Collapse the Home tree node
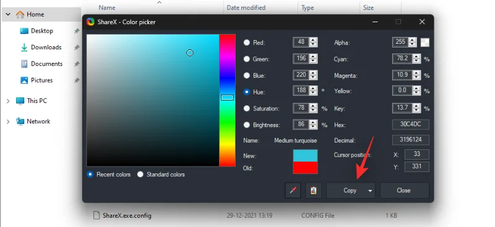 8,14
